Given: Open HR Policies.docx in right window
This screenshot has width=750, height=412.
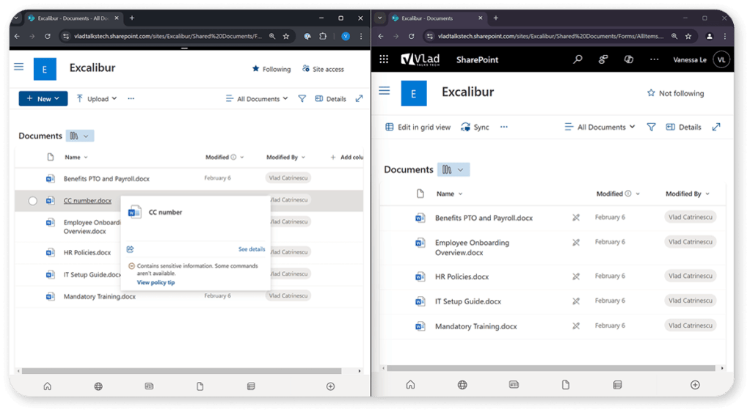Looking at the screenshot, I should pyautogui.click(x=462, y=276).
